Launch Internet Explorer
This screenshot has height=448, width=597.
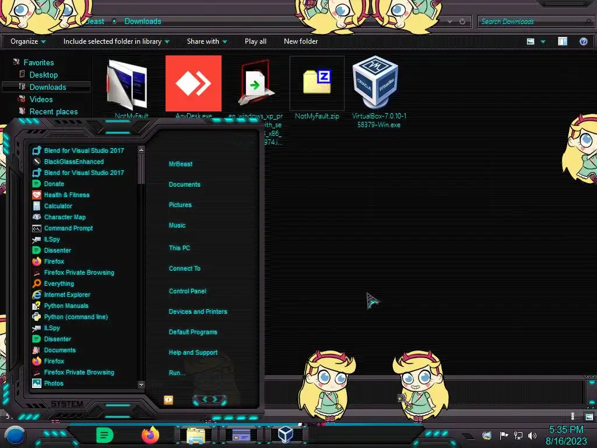coord(67,295)
